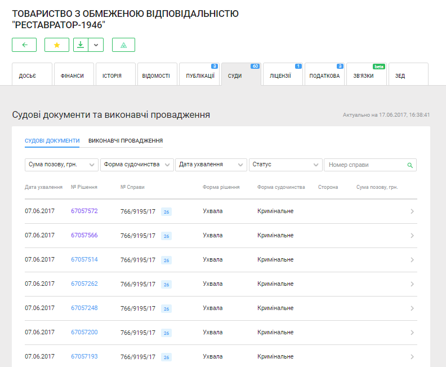
Task: Switch to the Фінанси tab
Action: 73,76
